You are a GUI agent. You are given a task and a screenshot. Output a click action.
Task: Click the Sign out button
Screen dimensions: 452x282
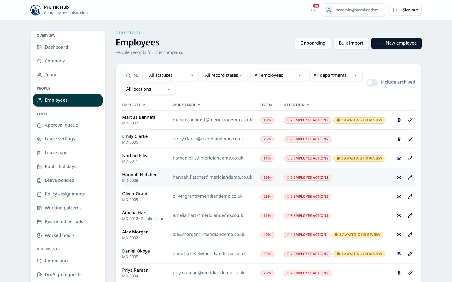(405, 10)
